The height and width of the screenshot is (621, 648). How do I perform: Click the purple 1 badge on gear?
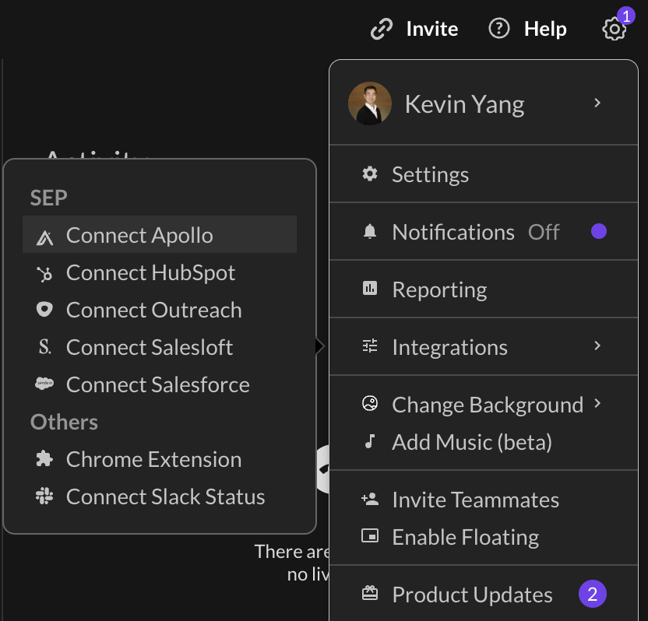[x=626, y=16]
